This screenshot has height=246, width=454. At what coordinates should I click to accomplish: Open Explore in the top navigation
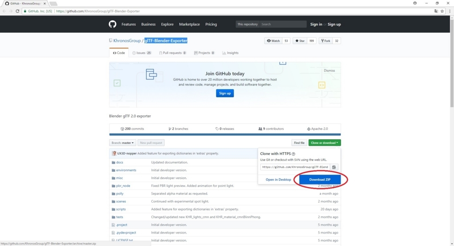pyautogui.click(x=167, y=24)
